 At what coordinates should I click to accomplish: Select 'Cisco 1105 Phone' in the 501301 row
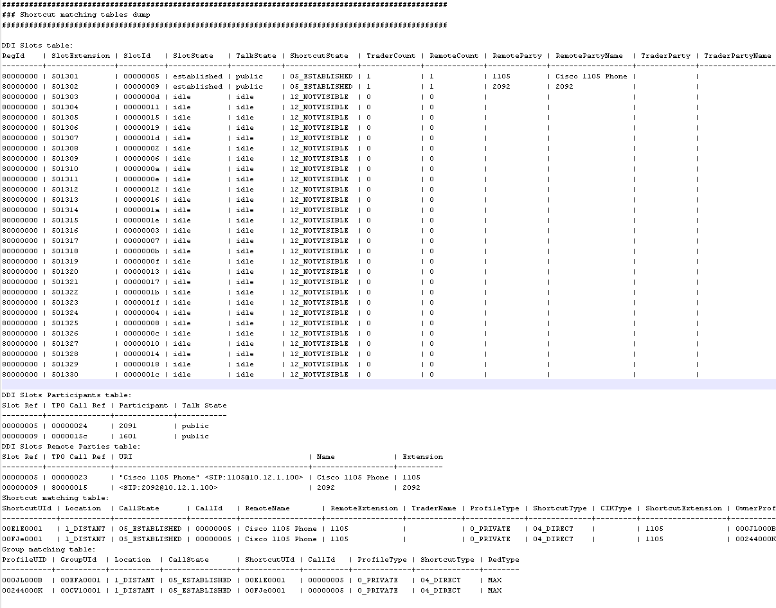coord(591,76)
